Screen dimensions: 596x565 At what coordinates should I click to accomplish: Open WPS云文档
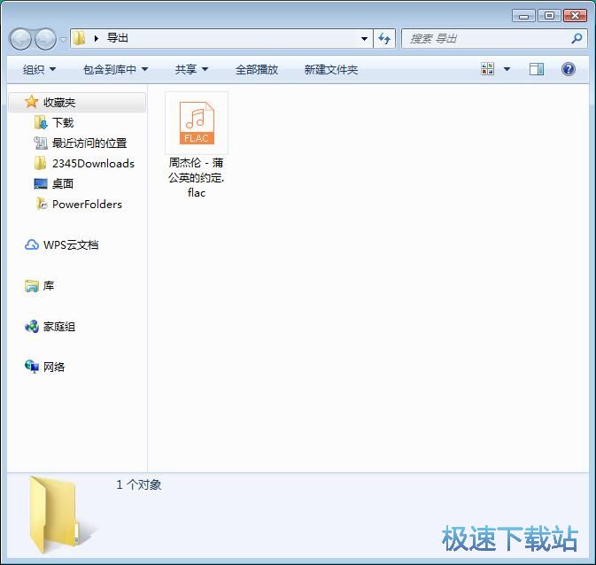[71, 244]
